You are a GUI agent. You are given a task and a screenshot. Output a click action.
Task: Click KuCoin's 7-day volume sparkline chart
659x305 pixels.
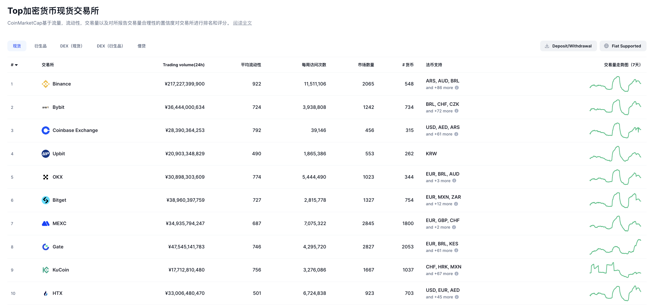(615, 270)
